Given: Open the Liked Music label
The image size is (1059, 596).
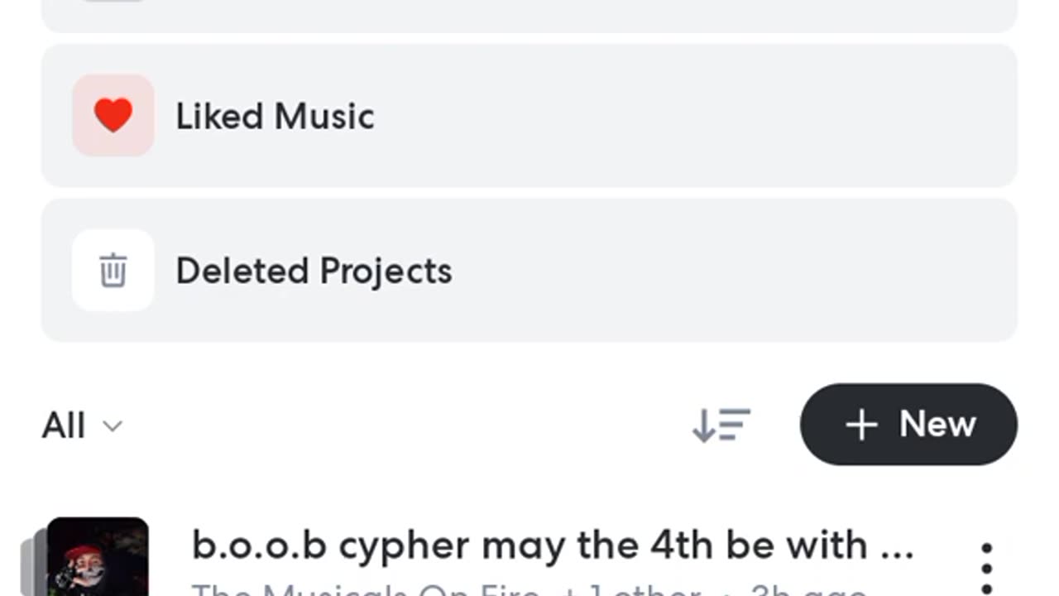Looking at the screenshot, I should [x=275, y=116].
